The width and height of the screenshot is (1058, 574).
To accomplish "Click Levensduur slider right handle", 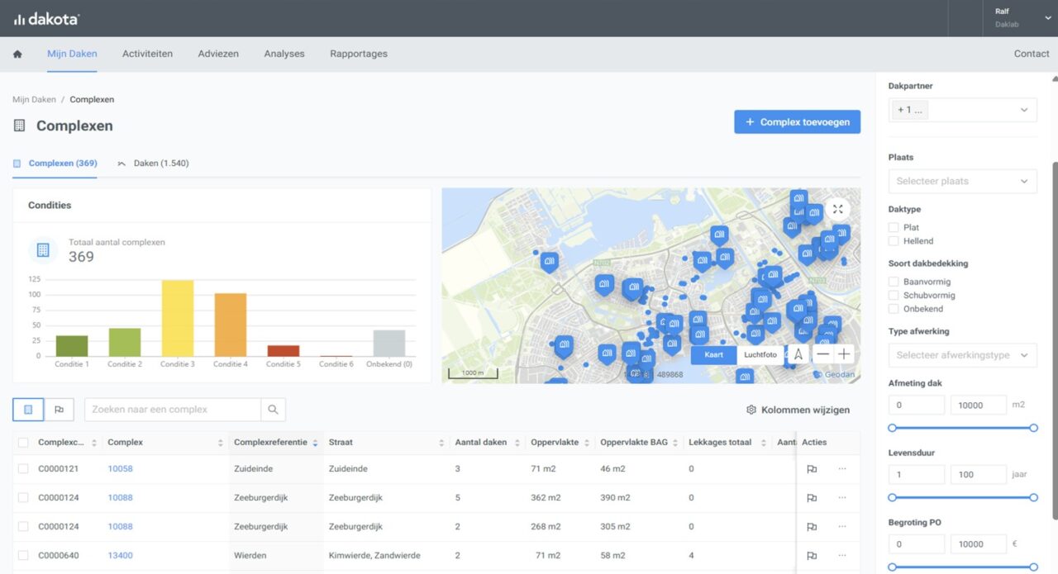I will pos(1033,497).
